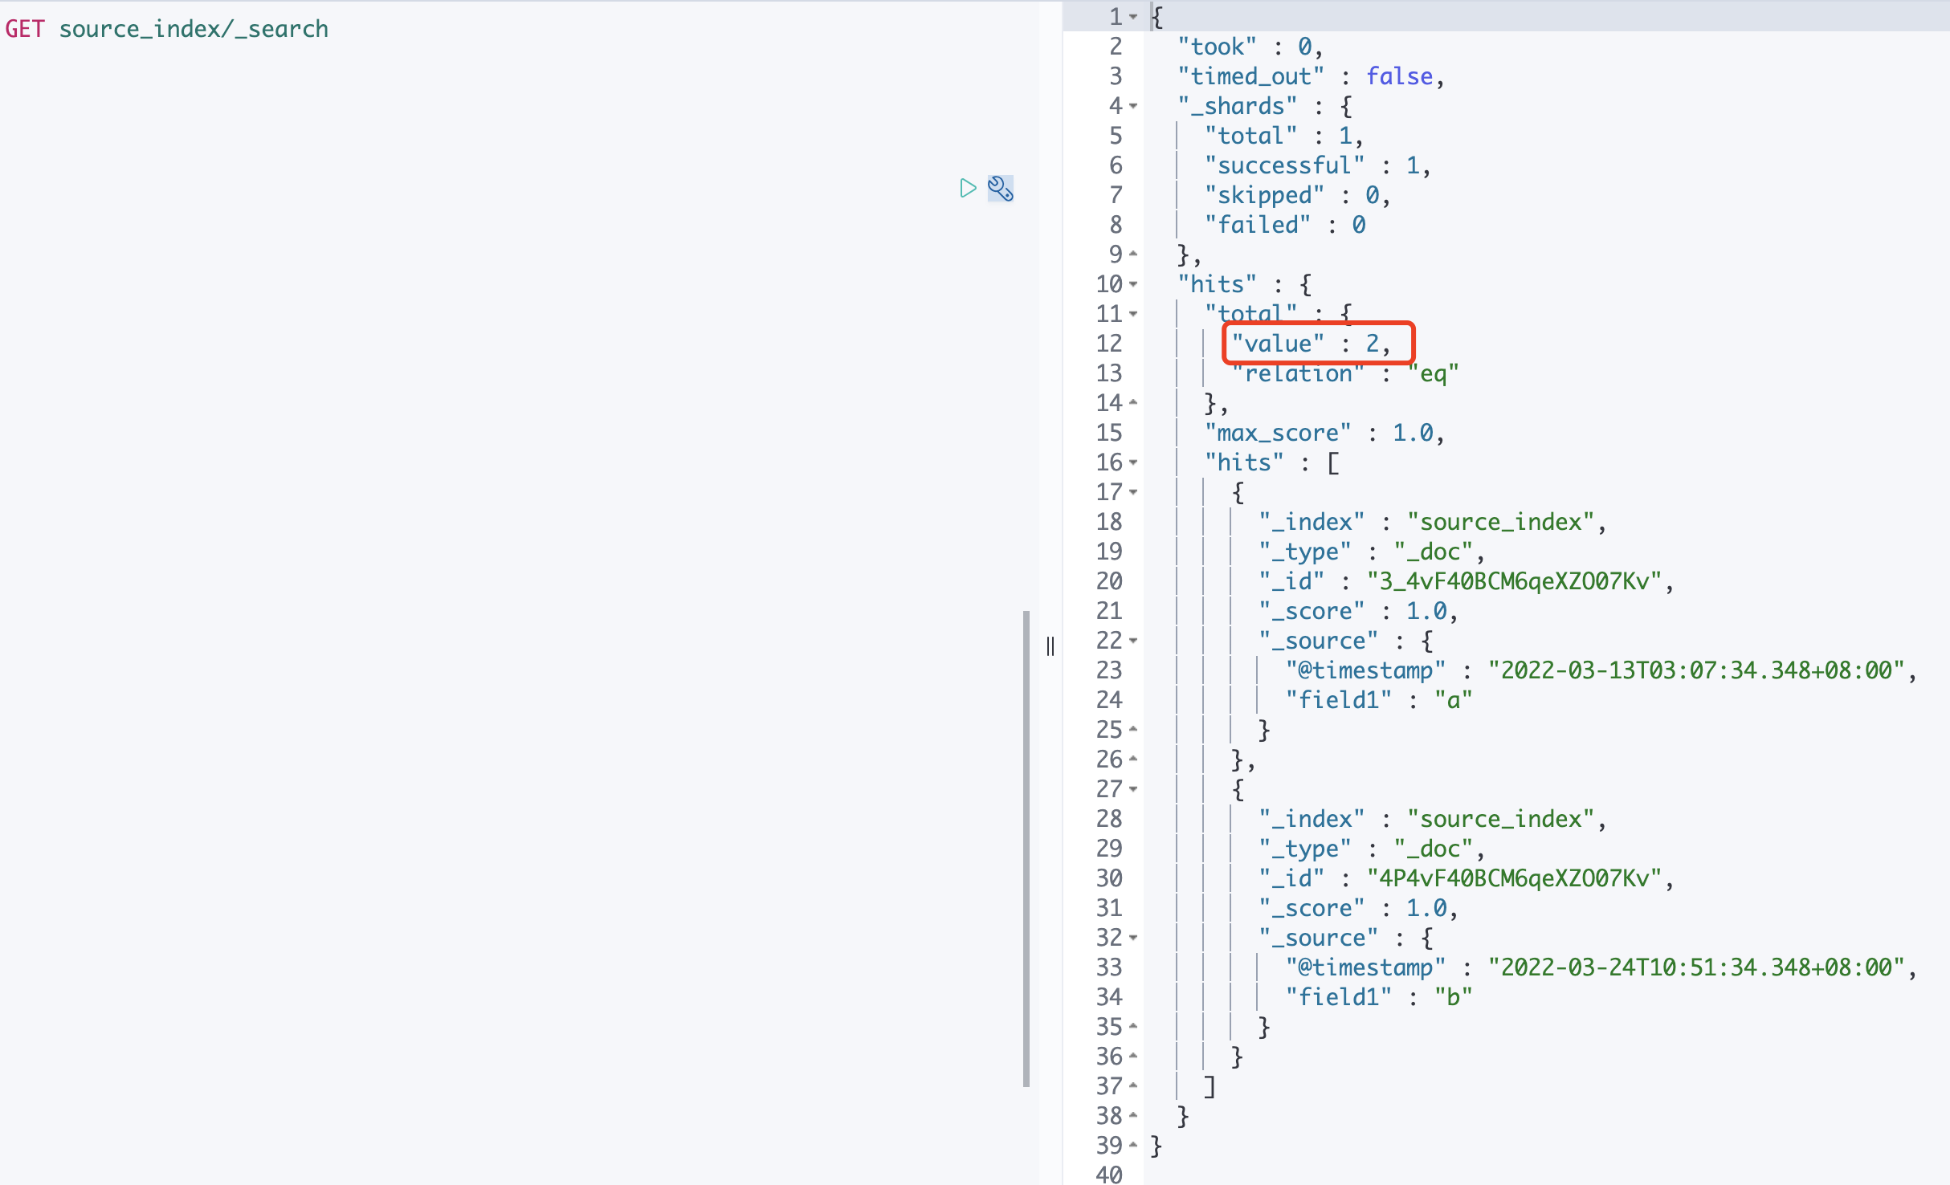
Task: Fold first hit object at line 17
Action: (x=1133, y=492)
